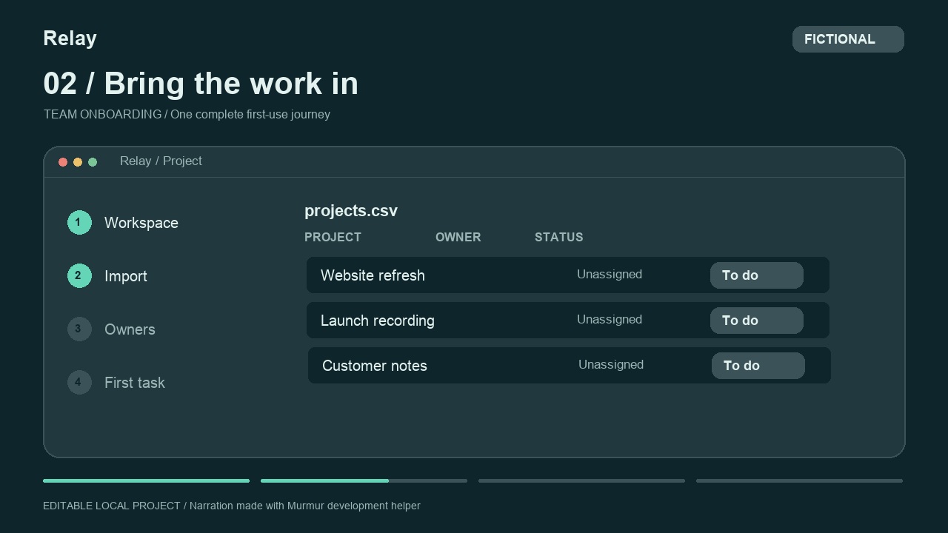This screenshot has height=533, width=948.
Task: Click the STATUS column header
Action: (559, 237)
